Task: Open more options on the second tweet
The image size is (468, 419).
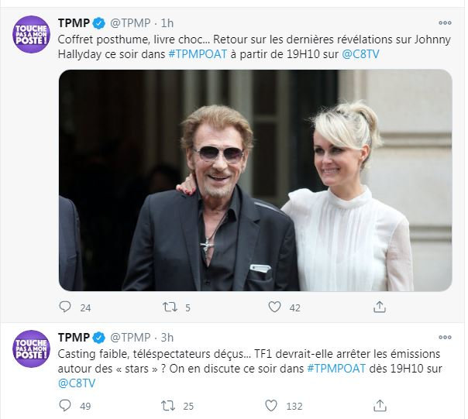Action: coord(445,337)
